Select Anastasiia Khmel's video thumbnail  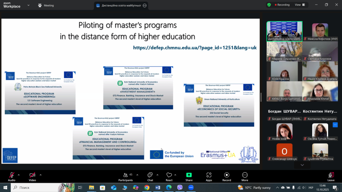pyautogui.click(x=320, y=91)
